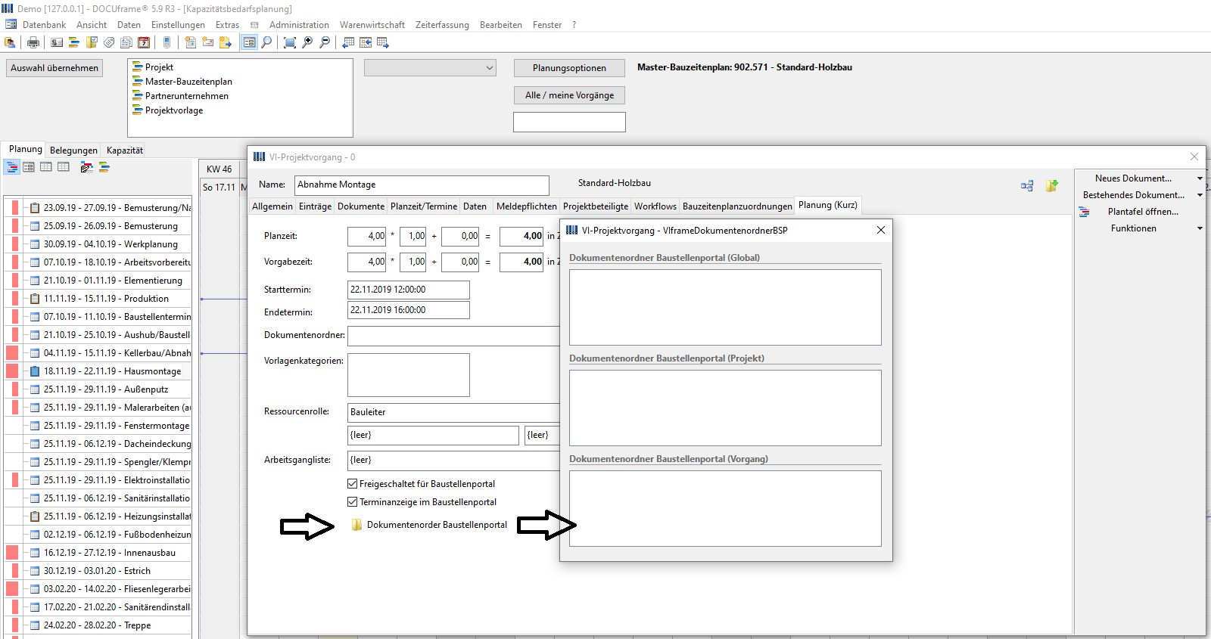1211x639 pixels.
Task: Click the printer icon in the main toolbar
Action: click(33, 42)
